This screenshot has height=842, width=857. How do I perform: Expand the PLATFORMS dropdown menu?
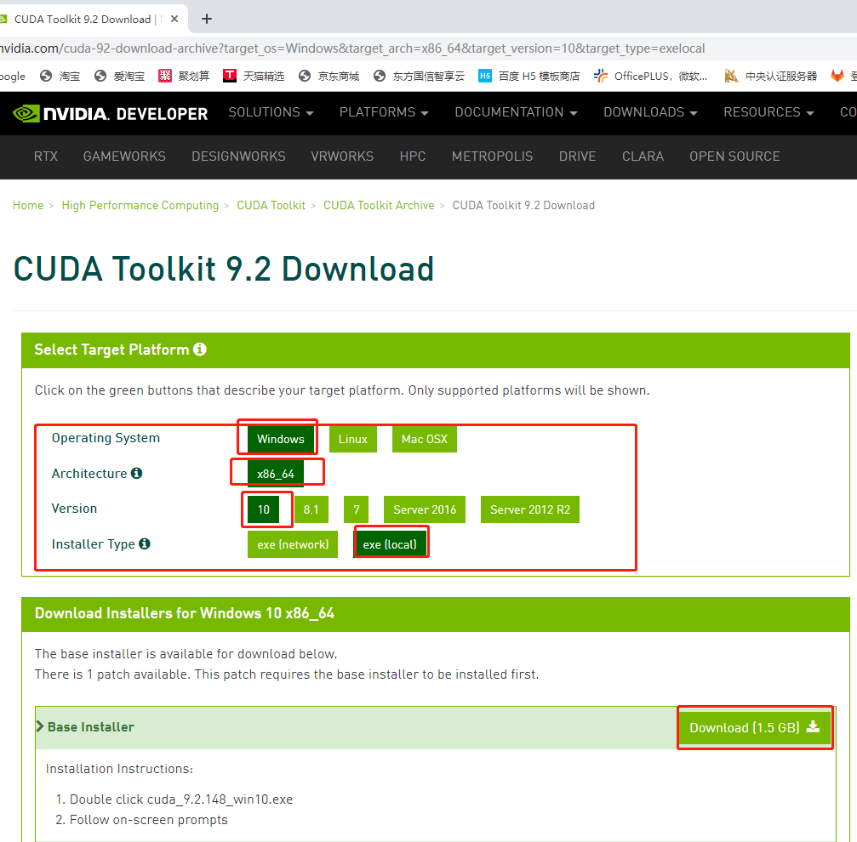[384, 112]
